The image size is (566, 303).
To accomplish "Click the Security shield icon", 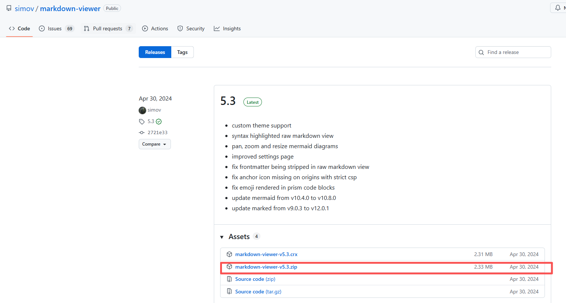I will pyautogui.click(x=180, y=28).
